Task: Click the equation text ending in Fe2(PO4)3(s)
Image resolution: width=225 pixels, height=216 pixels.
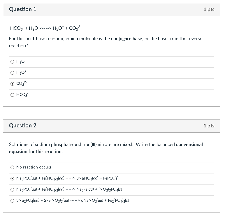Action: (x=73, y=200)
